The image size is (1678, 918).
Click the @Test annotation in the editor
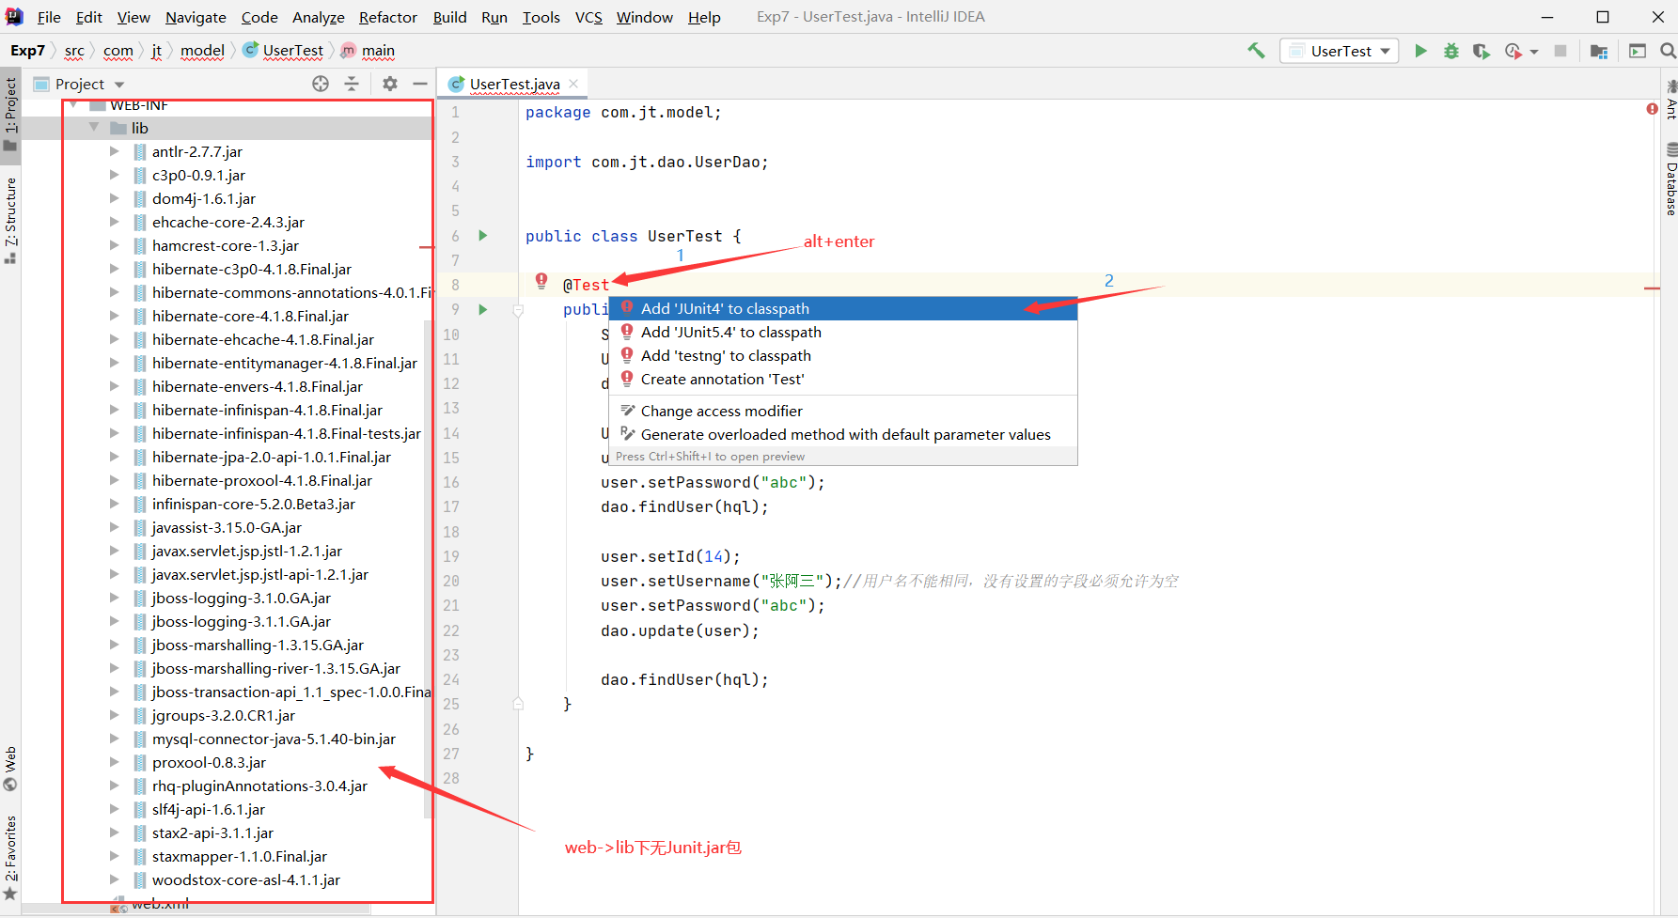[586, 286]
